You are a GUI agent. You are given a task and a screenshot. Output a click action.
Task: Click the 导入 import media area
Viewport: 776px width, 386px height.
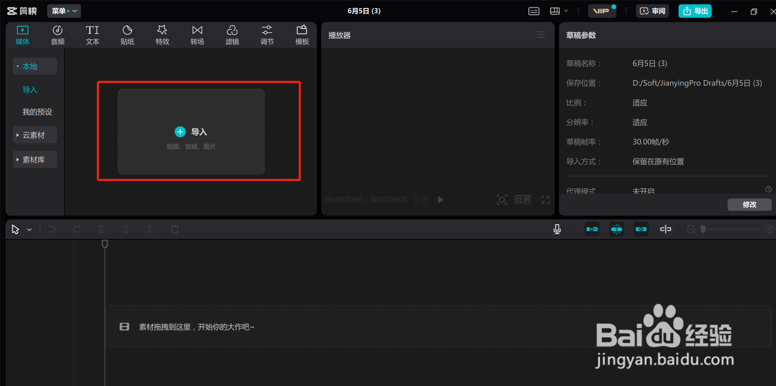coord(191,132)
